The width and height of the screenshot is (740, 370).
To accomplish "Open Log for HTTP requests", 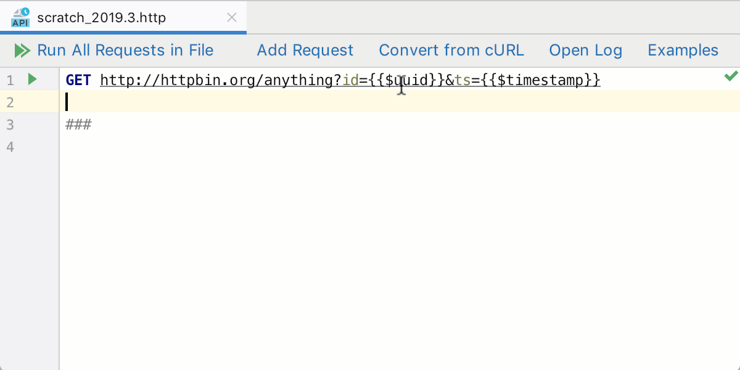I will (x=585, y=50).
